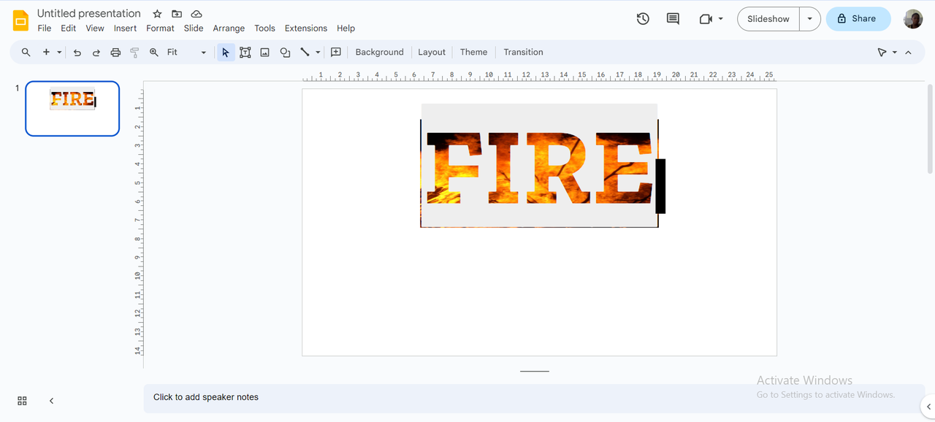Screen dimensions: 935x422
Task: Open version history clock icon
Action: pyautogui.click(x=643, y=19)
